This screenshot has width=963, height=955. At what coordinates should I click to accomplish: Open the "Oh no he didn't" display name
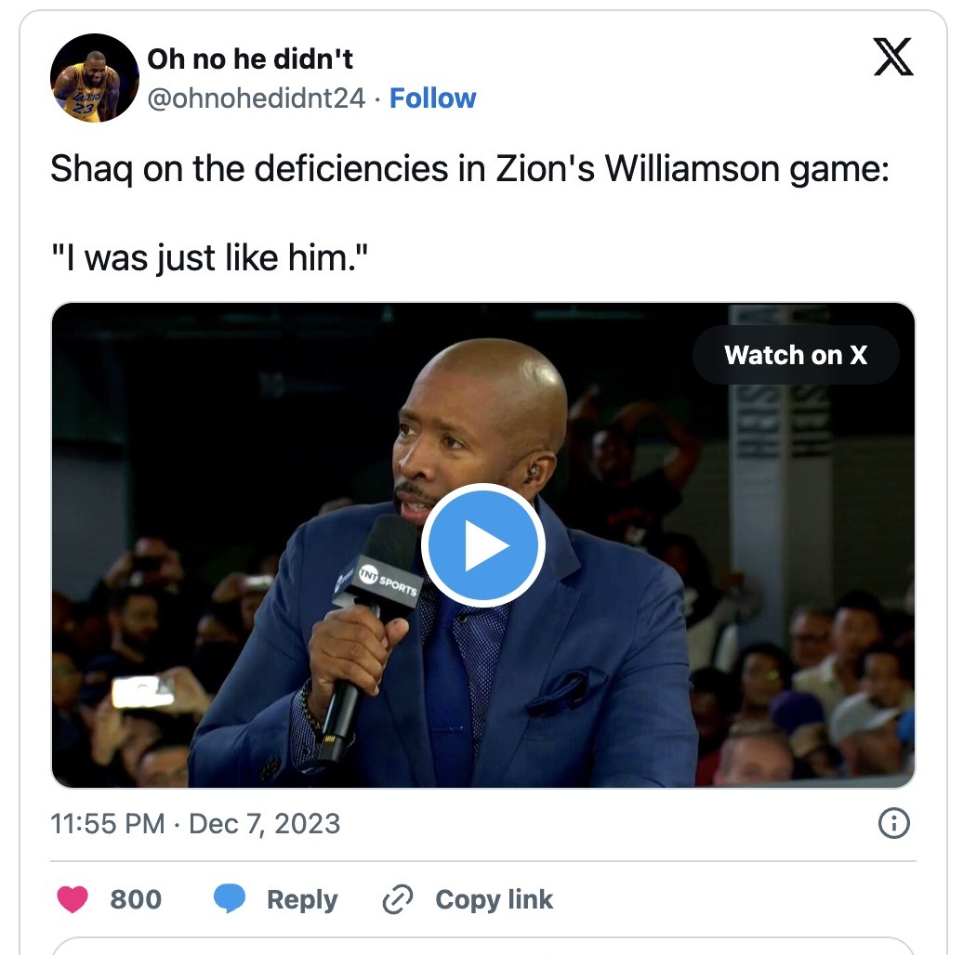tap(250, 59)
